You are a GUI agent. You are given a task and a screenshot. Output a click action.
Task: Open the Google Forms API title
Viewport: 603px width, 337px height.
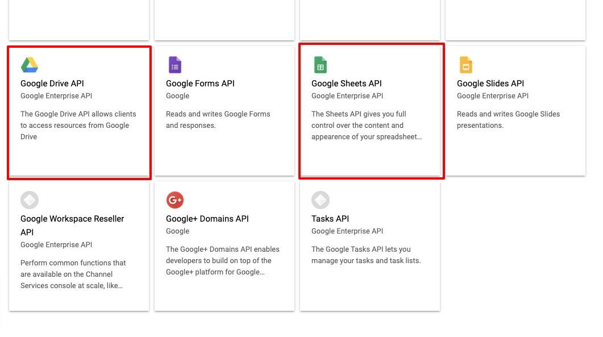click(x=200, y=84)
